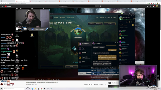Open the Windows Start menu
This screenshot has height=90, width=161.
[2, 89]
